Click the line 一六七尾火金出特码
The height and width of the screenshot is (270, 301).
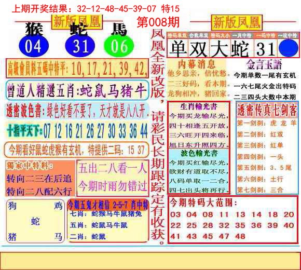point(265,86)
